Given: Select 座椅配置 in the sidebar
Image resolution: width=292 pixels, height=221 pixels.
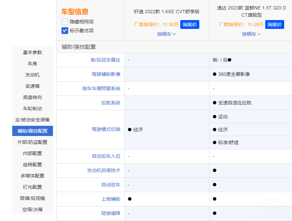Looking at the screenshot, I should pyautogui.click(x=33, y=165).
